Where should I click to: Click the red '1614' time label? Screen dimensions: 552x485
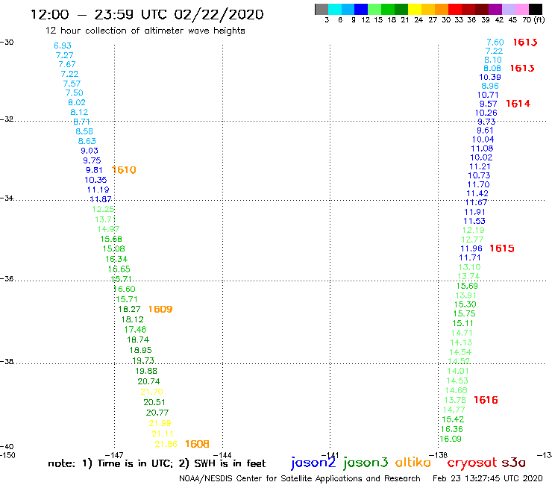(x=518, y=104)
